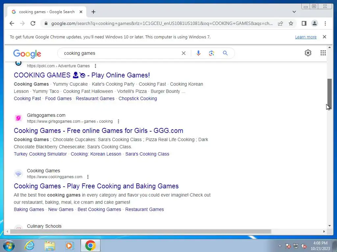
Task: Click the Google logo
Action: [27, 53]
